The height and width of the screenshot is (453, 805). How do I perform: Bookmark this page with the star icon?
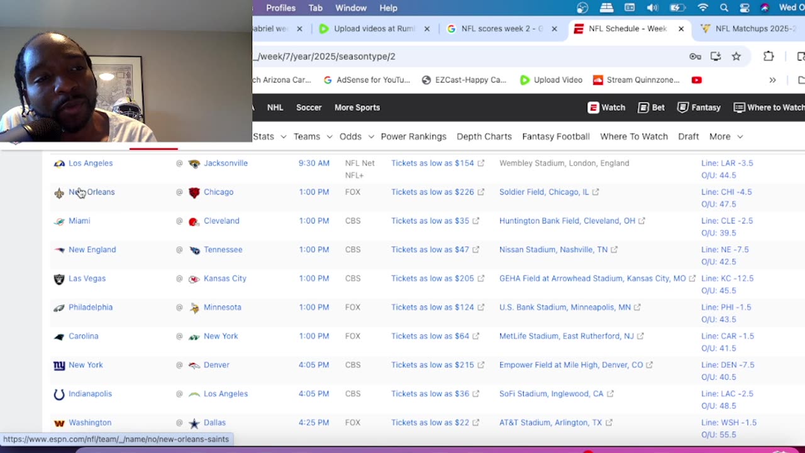736,56
